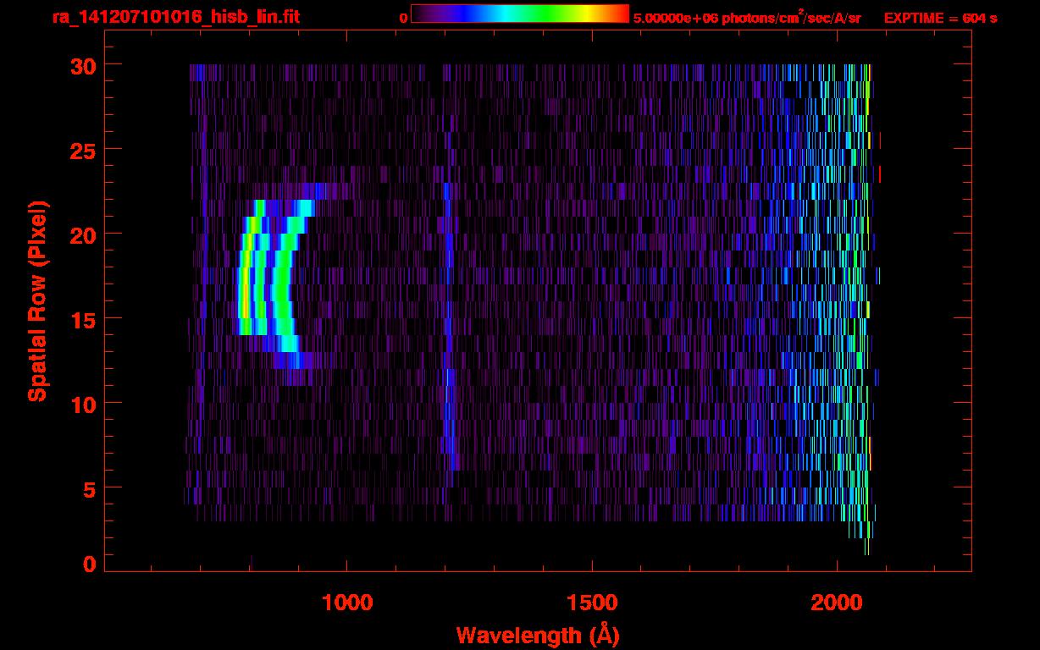This screenshot has height=650, width=1040.
Task: Click the y-axis tick label 20
Action: (83, 234)
